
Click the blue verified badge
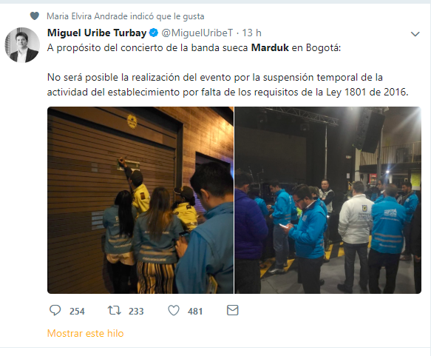(154, 33)
